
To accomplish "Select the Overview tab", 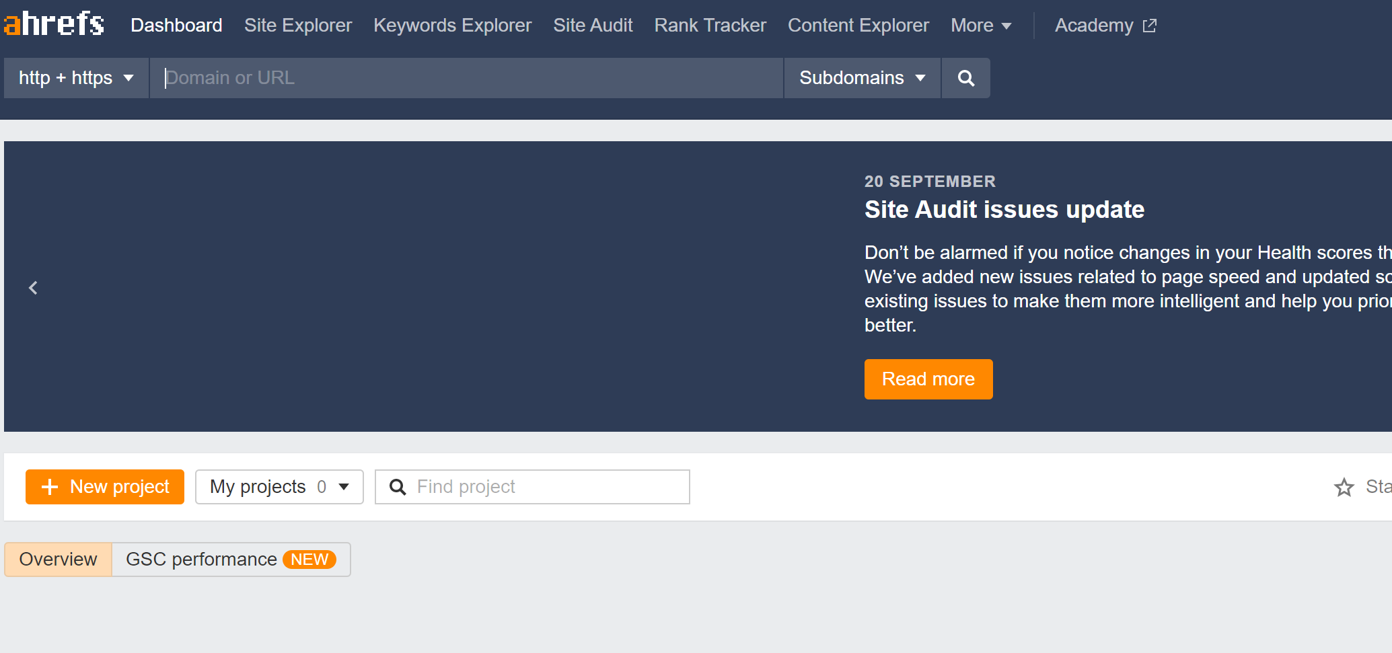I will coord(58,560).
